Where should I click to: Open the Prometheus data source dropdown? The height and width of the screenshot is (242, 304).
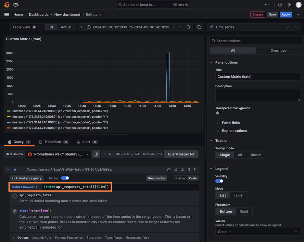tap(58, 154)
